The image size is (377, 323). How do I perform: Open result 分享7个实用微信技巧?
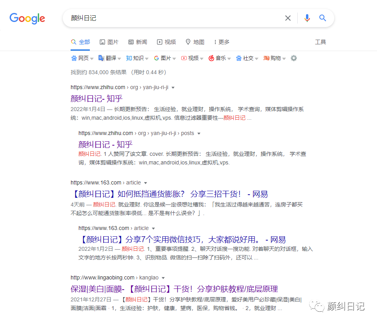click(182, 239)
